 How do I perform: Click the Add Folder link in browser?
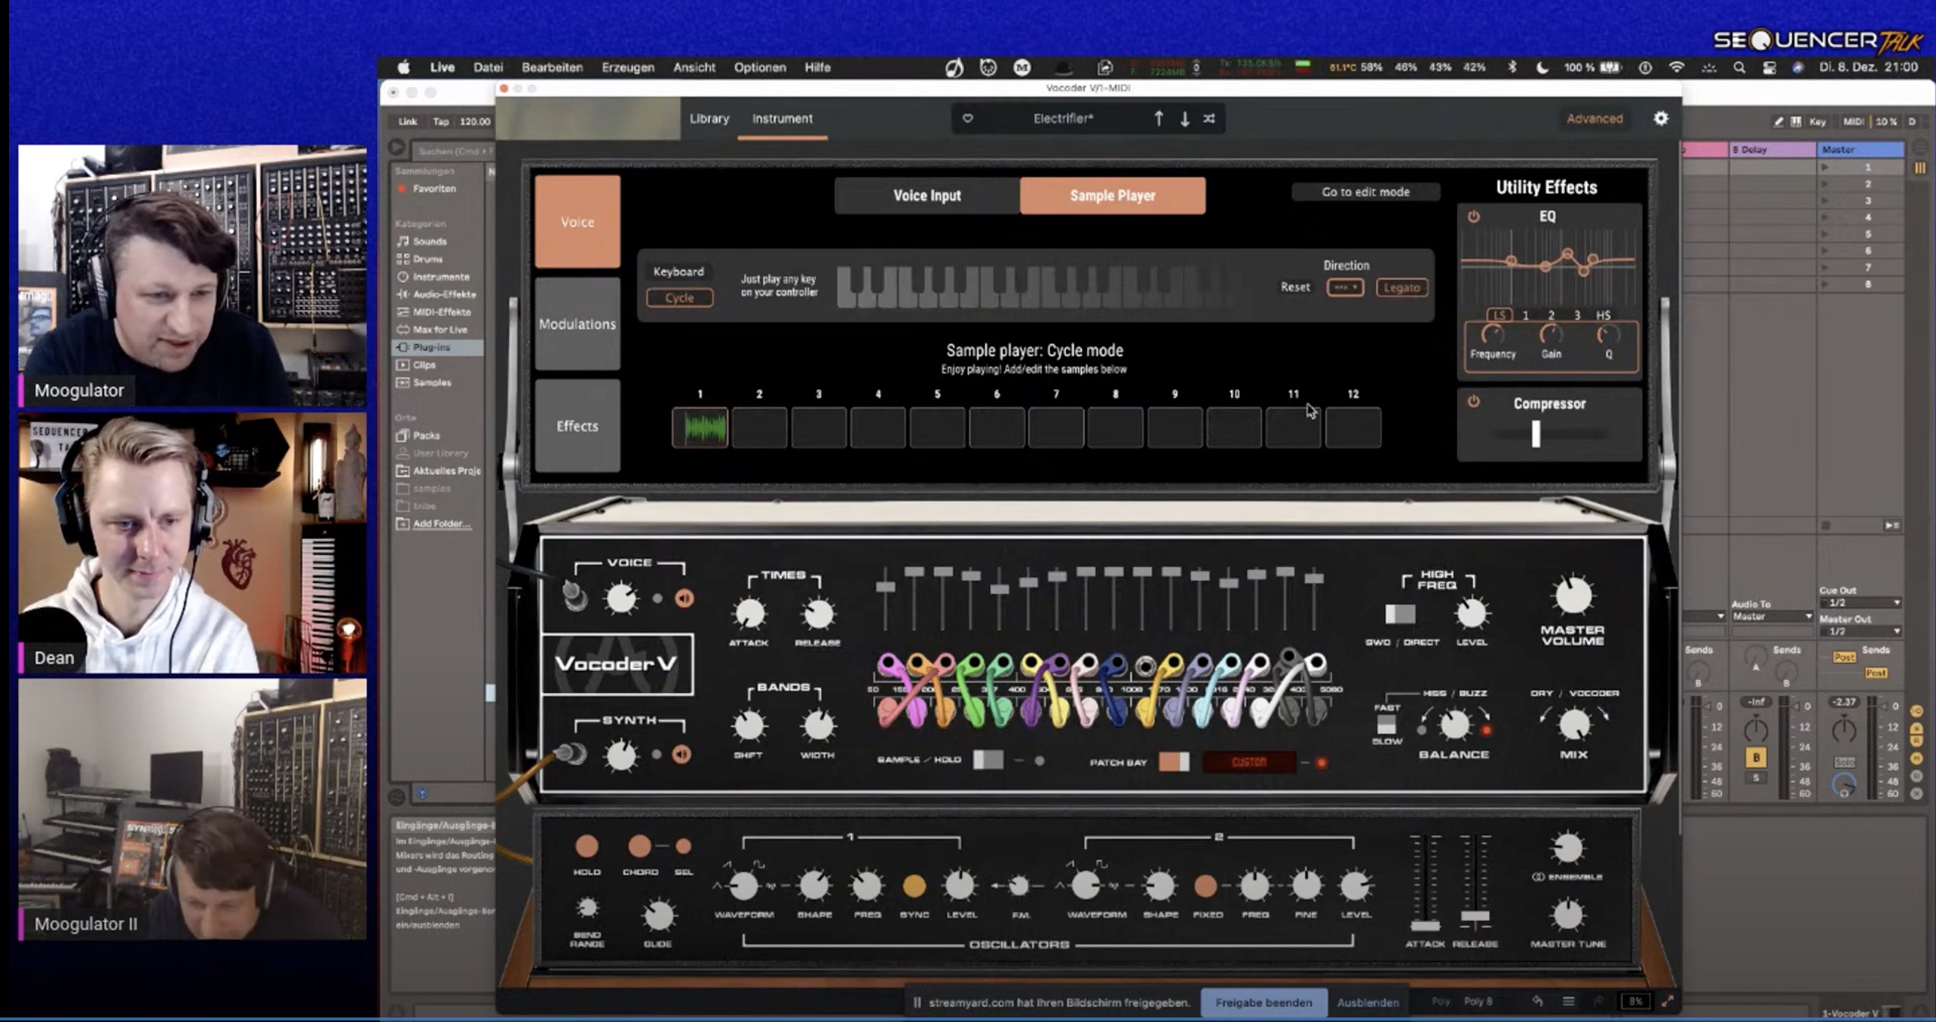pyautogui.click(x=442, y=523)
